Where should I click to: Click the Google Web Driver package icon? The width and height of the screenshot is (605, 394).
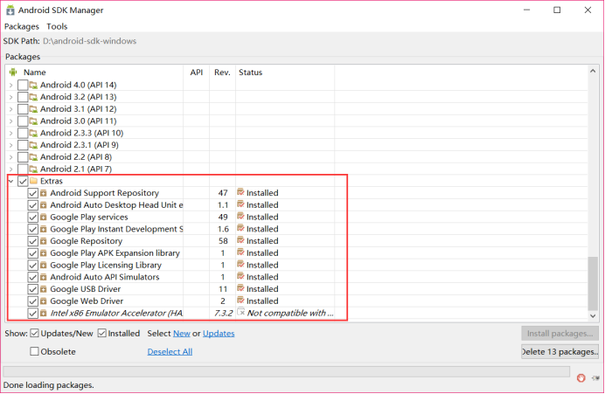tap(44, 301)
